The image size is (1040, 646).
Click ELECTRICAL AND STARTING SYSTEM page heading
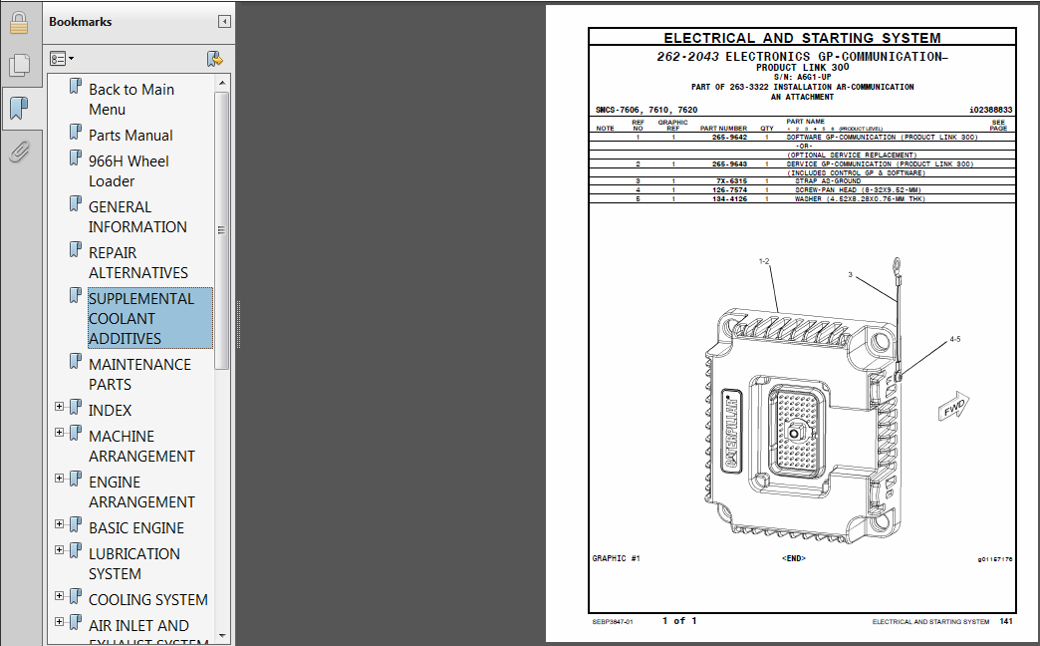pyautogui.click(x=802, y=38)
